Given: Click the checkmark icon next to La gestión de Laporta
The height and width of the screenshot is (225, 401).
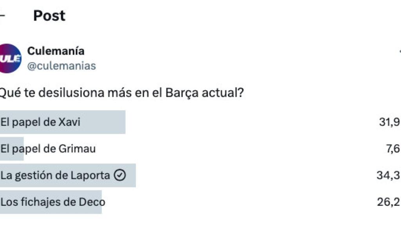Looking at the screenshot, I should pos(120,175).
